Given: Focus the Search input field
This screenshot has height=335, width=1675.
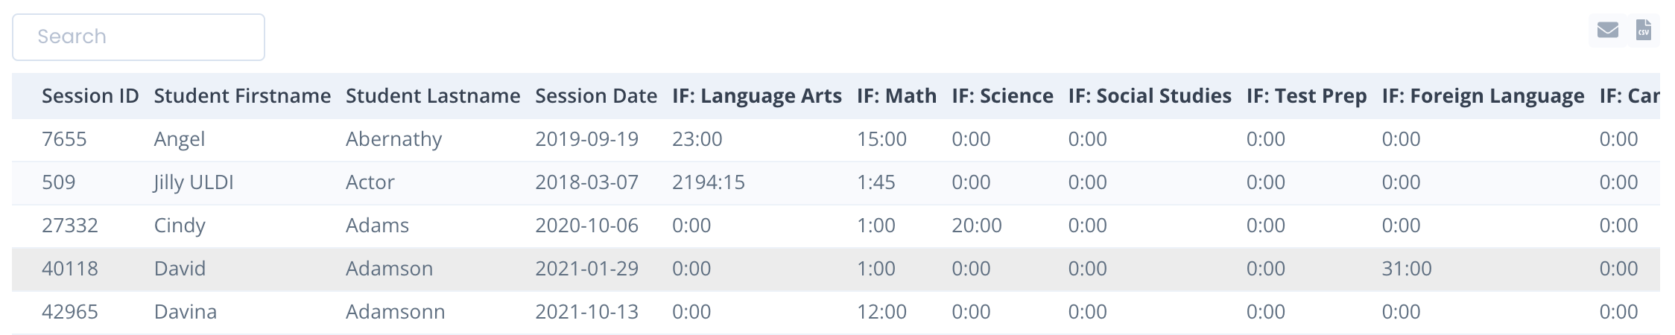Looking at the screenshot, I should [x=139, y=37].
